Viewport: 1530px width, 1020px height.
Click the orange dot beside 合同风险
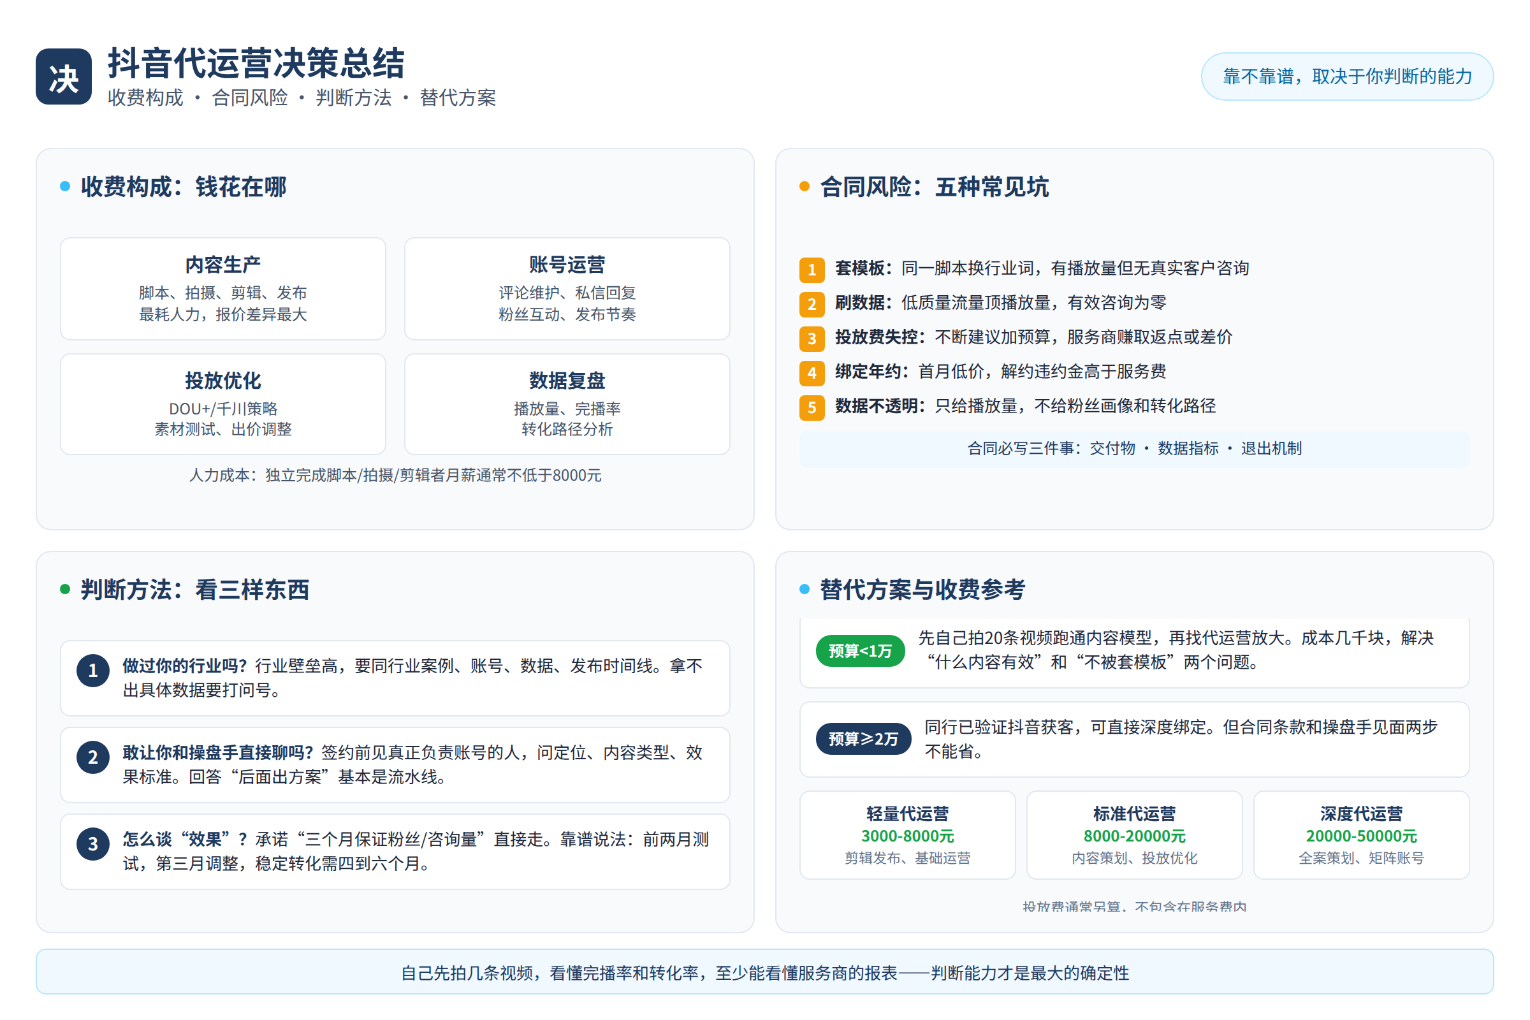click(x=805, y=187)
